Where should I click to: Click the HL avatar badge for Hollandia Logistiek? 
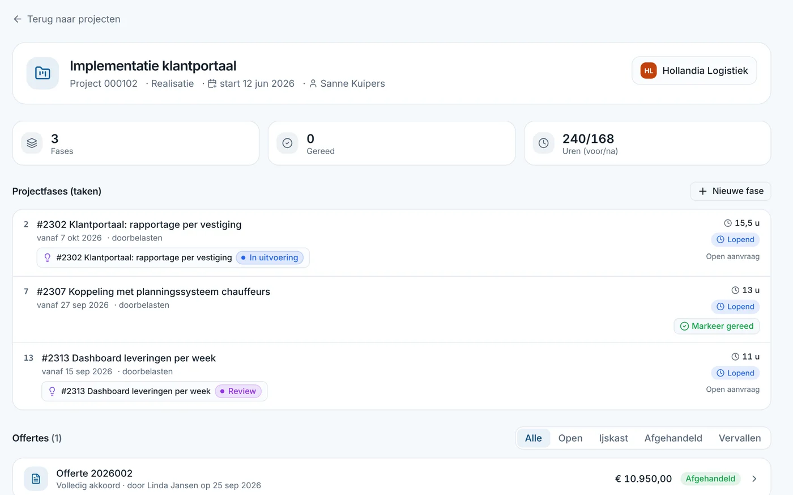pos(649,71)
